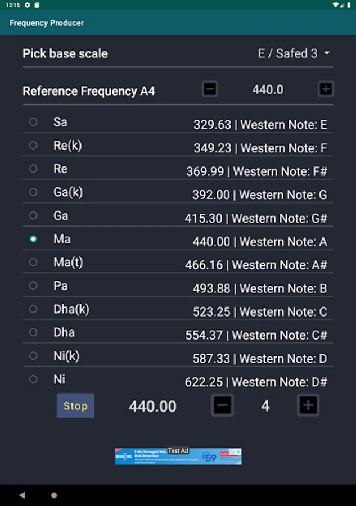The width and height of the screenshot is (356, 506).
Task: Open the base scale dropdown arrow
Action: click(x=327, y=53)
